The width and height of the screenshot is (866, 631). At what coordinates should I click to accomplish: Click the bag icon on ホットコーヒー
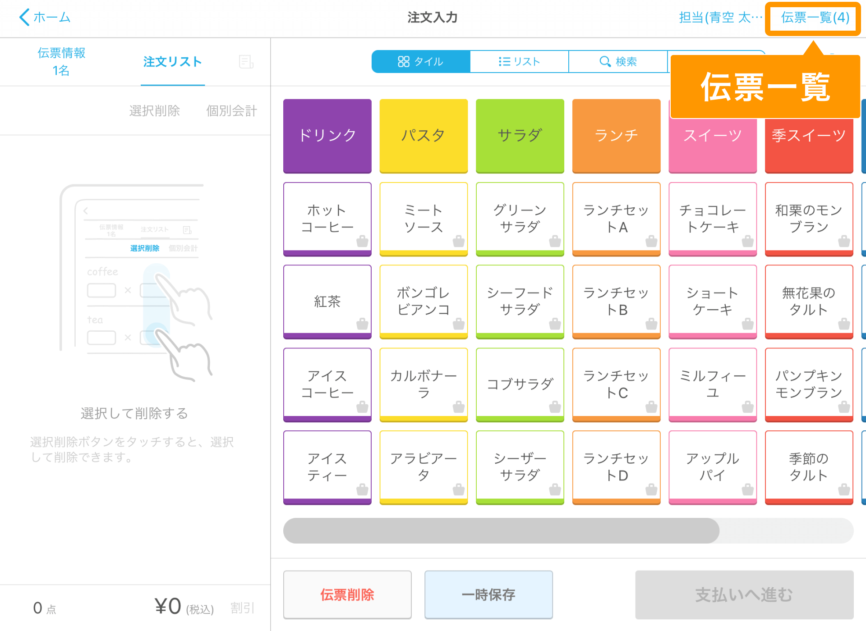pos(362,241)
